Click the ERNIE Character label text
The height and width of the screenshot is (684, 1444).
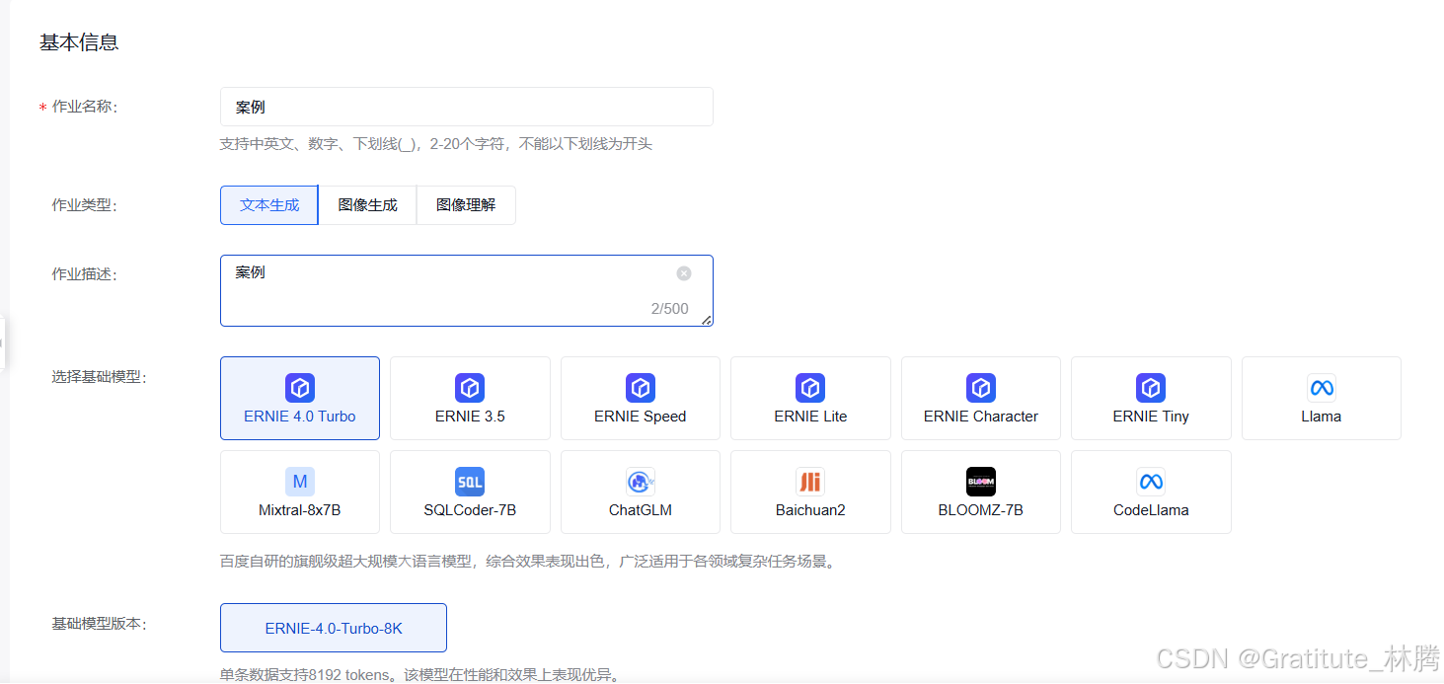pos(981,417)
